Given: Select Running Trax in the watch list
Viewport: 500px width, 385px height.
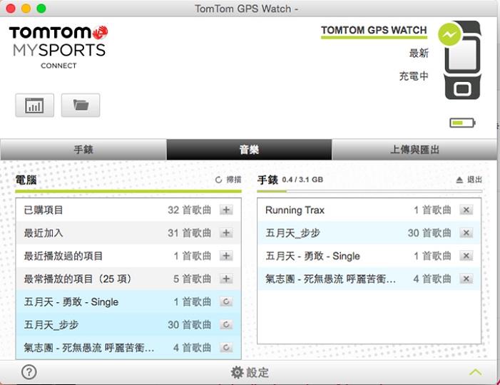Looking at the screenshot, I should point(369,210).
